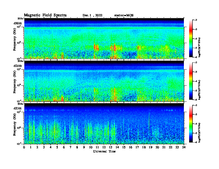Viewport: 219px width, 169px height.
Task: Click the log PSD units label beside dD/dt colorbar
Action: 200,90
